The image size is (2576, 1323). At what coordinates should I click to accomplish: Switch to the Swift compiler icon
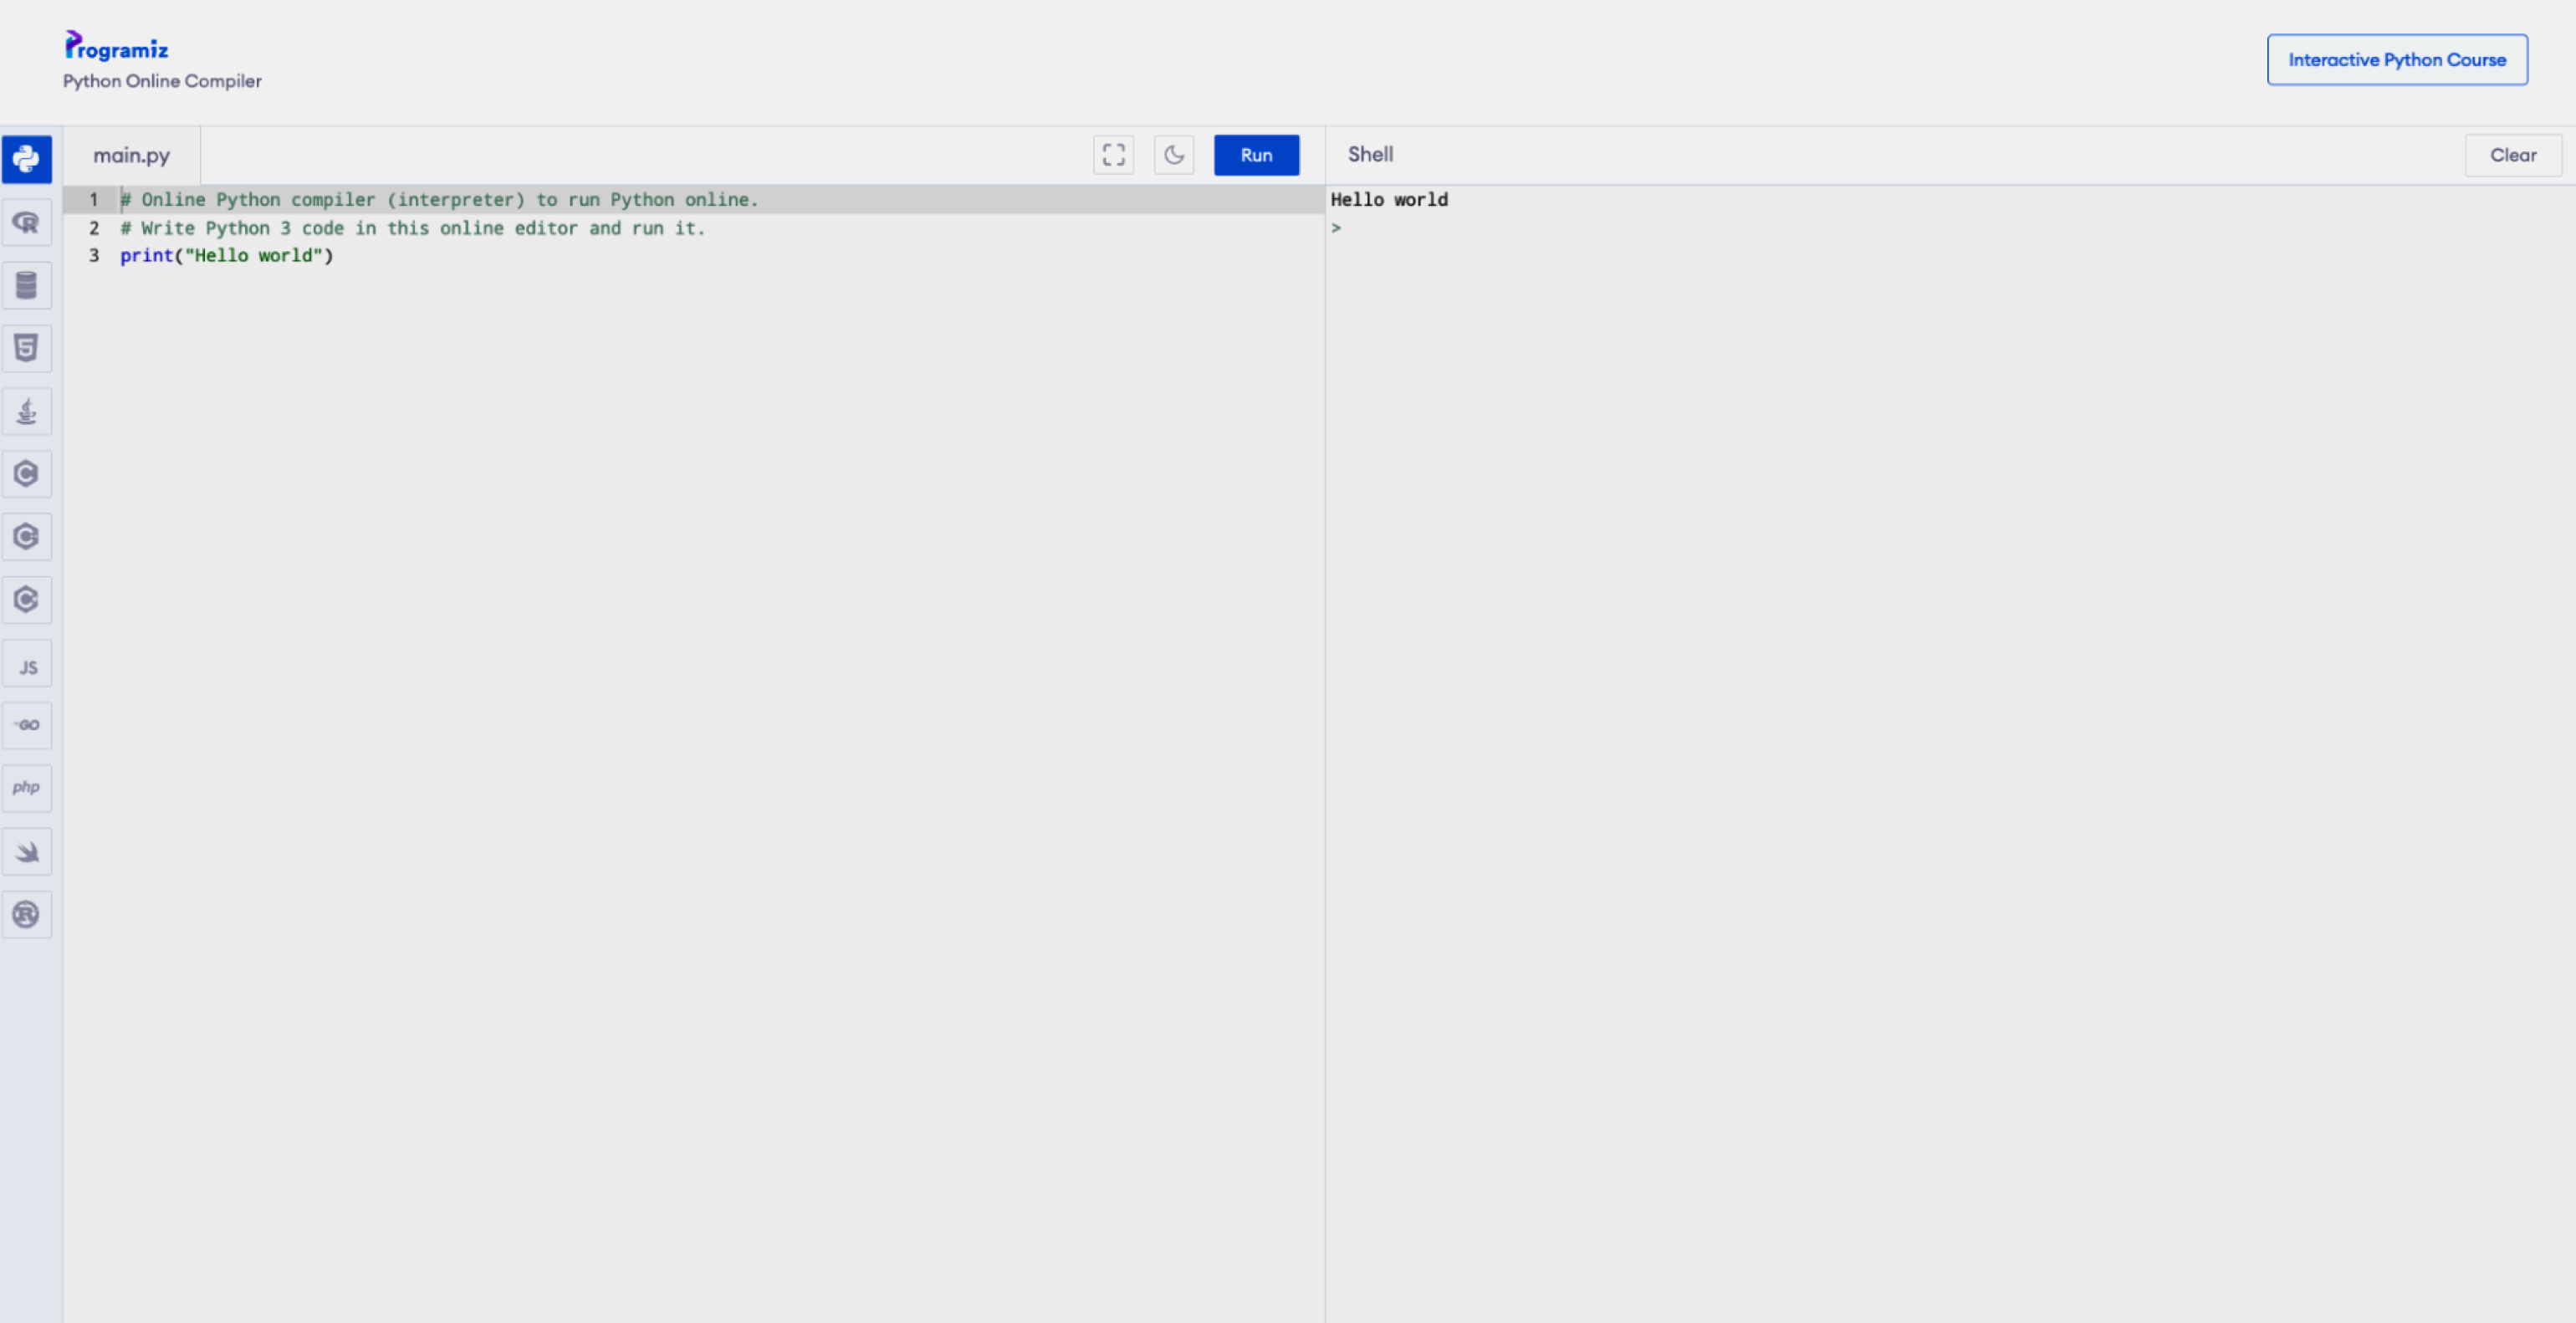[x=27, y=851]
